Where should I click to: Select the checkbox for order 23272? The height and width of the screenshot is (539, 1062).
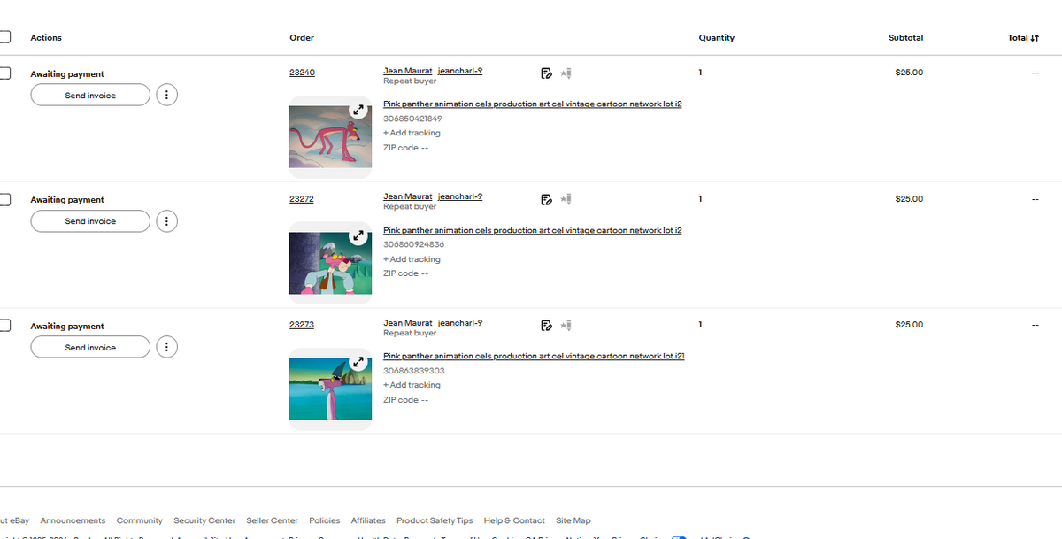click(4, 199)
